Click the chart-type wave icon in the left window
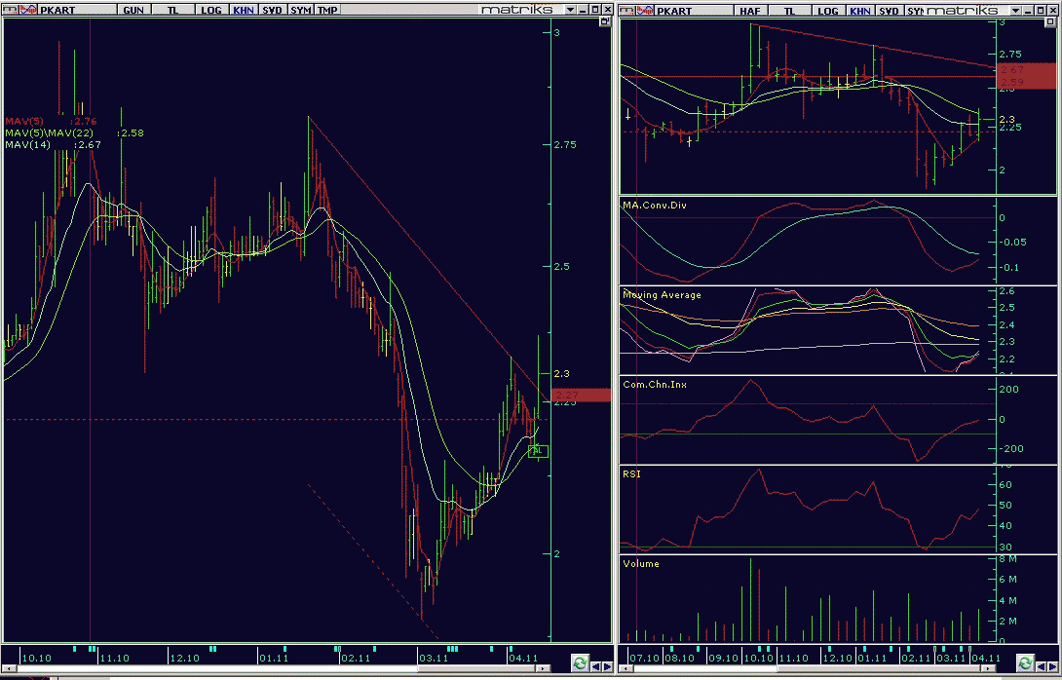Screen dimensions: 1062x680 coord(28,10)
